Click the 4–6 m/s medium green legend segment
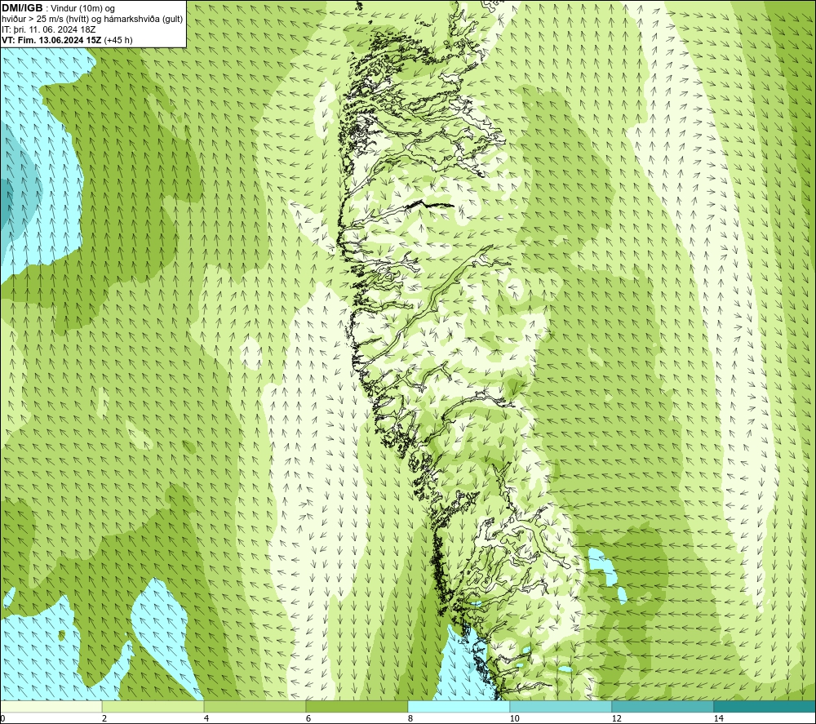 [x=255, y=706]
